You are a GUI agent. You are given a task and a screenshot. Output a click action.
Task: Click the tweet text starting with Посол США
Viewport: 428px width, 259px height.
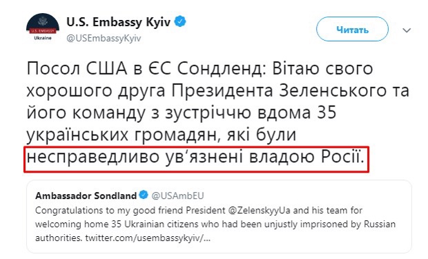[x=218, y=113]
